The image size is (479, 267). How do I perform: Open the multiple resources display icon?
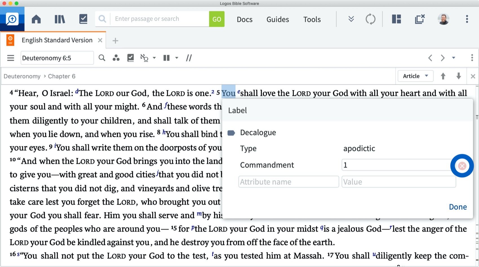pos(166,58)
